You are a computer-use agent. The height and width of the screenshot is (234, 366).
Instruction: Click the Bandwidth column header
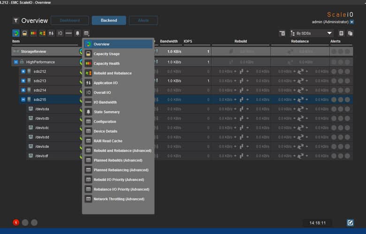[x=169, y=41]
